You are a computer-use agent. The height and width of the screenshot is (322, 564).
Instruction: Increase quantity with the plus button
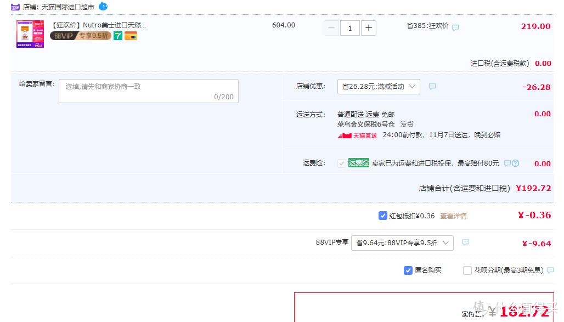tap(369, 27)
